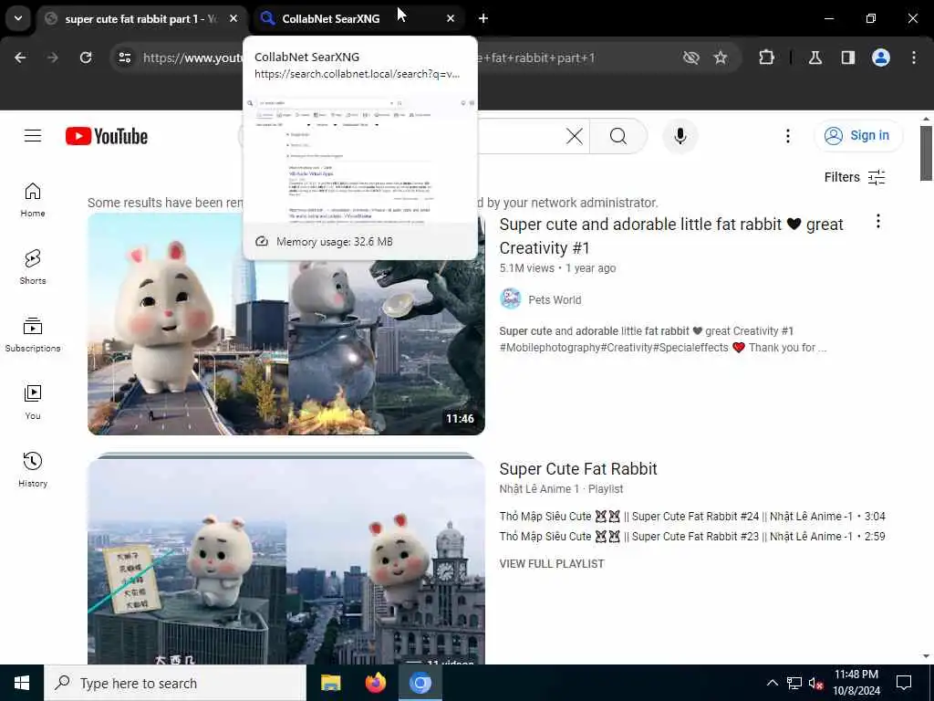Open the browser profile avatar

(881, 58)
